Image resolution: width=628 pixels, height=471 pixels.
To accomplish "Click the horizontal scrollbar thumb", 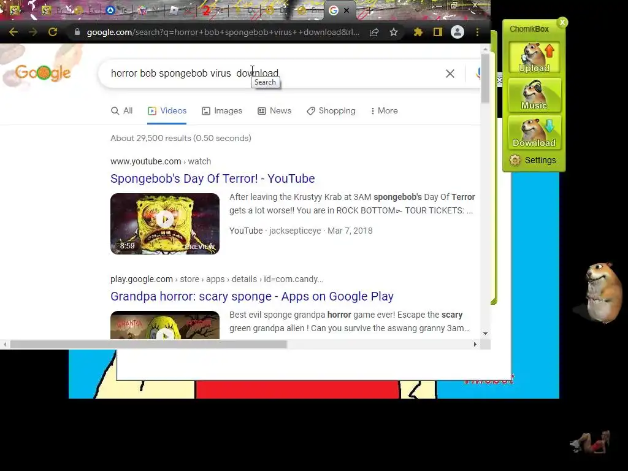I will 148,345.
